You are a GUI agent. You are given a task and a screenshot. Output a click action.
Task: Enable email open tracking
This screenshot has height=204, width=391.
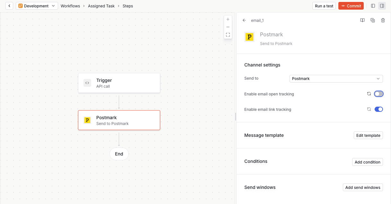click(378, 93)
